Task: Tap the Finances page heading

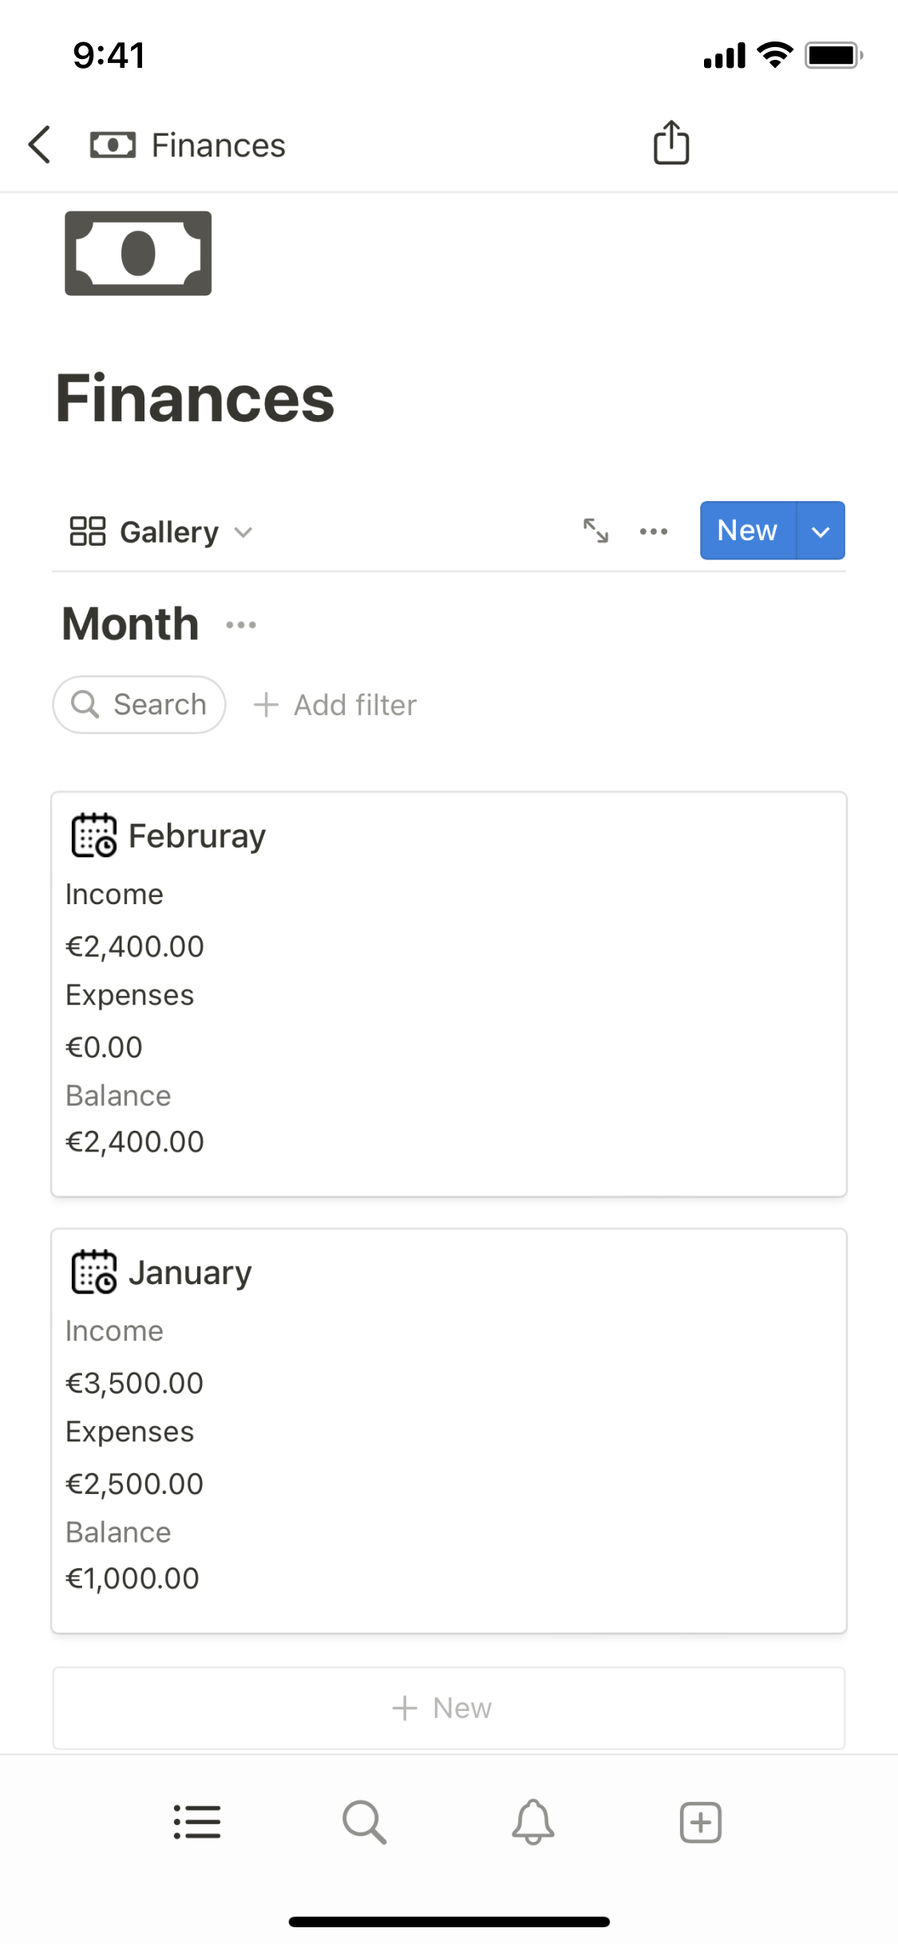Action: tap(196, 399)
